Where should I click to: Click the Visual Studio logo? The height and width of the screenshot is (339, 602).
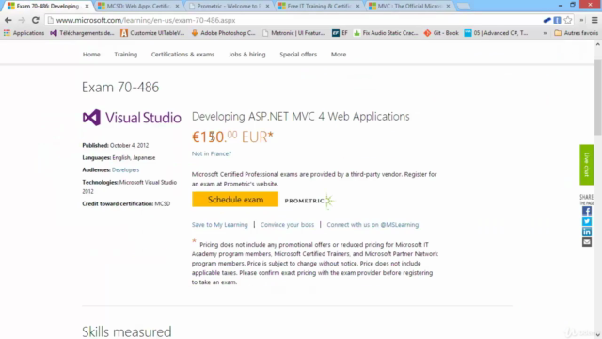[x=132, y=118]
